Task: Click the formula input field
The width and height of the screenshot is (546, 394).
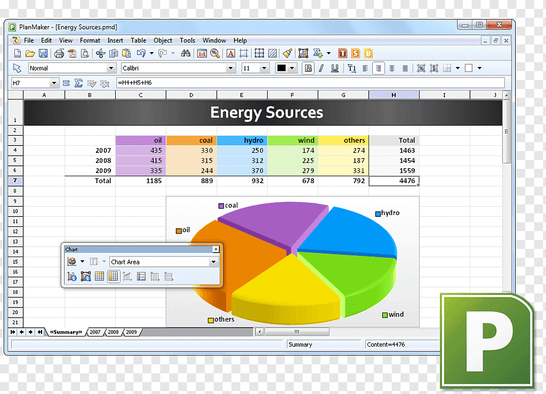Action: click(x=310, y=83)
